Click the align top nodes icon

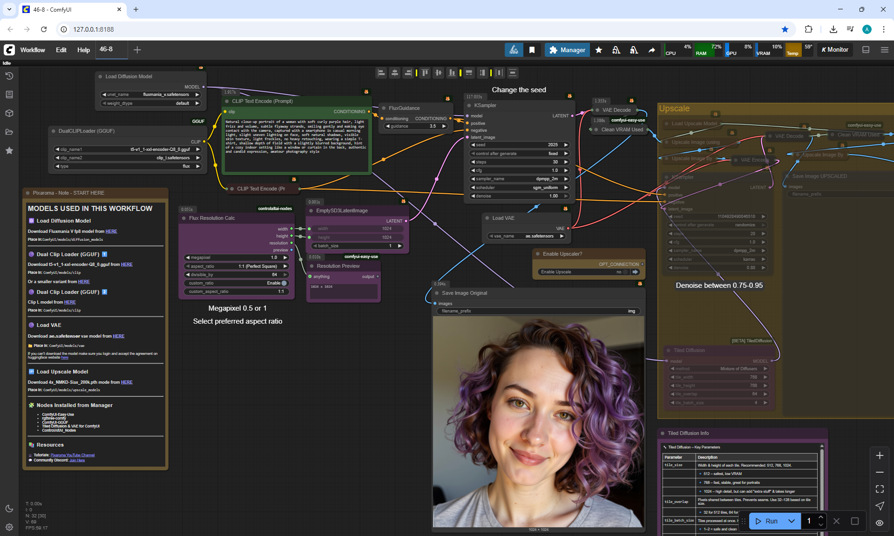(425, 73)
